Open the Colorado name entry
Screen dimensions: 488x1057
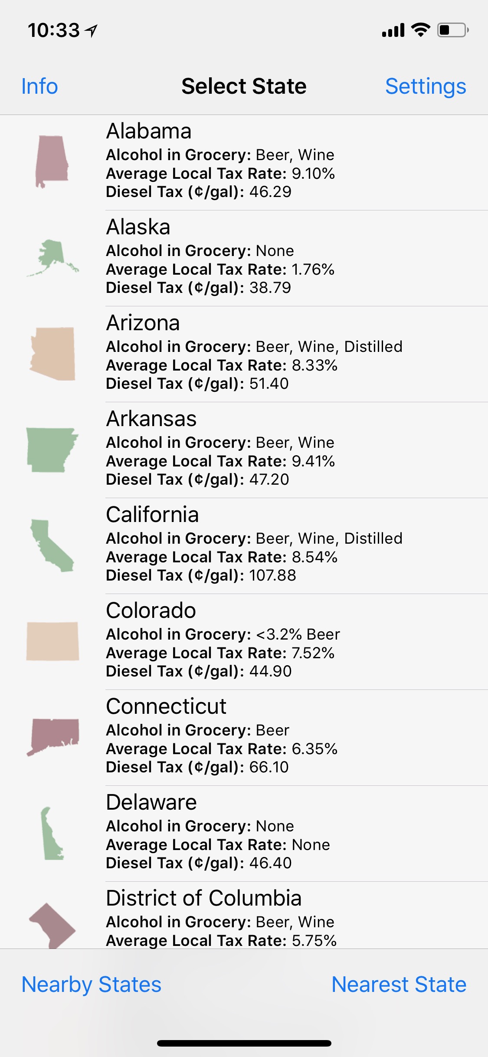tap(151, 611)
